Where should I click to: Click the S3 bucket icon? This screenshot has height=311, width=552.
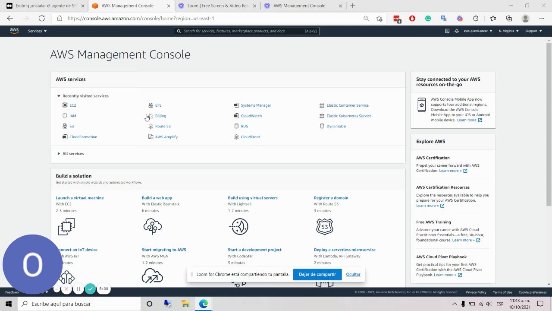tap(65, 126)
